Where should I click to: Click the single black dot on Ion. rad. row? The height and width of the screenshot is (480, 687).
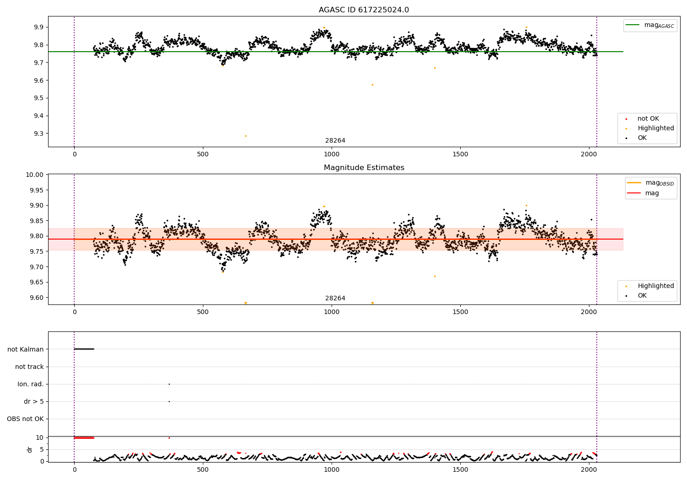point(169,384)
